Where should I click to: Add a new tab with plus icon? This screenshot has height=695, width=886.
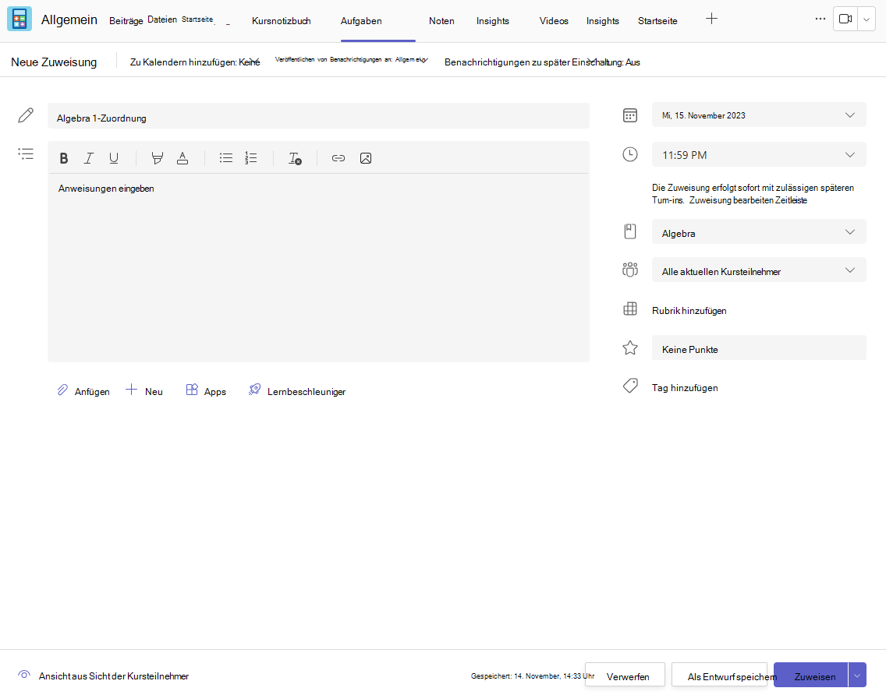712,19
